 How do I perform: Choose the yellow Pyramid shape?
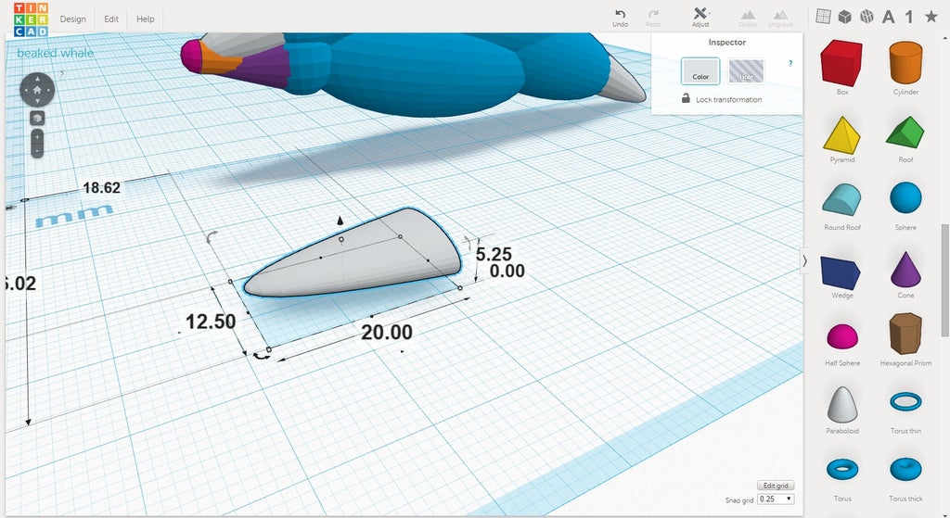point(841,134)
